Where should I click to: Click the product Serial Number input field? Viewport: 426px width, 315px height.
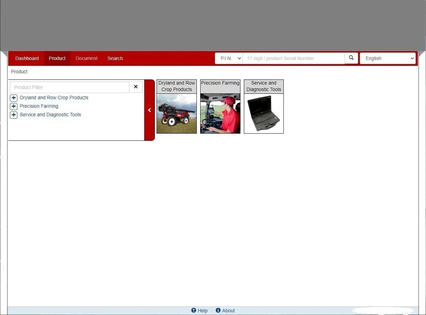(x=294, y=58)
